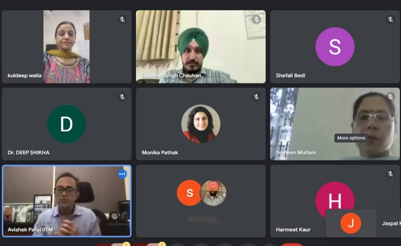Viewport: 401px width, 246px height.
Task: Click muted mic icon on Balpreet Singh Chauhan tile
Action: point(256,19)
